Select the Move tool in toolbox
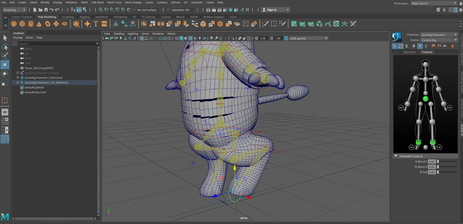463x224 pixels. [5, 65]
